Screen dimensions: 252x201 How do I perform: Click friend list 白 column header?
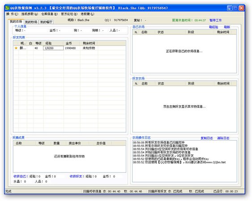pos(30,43)
